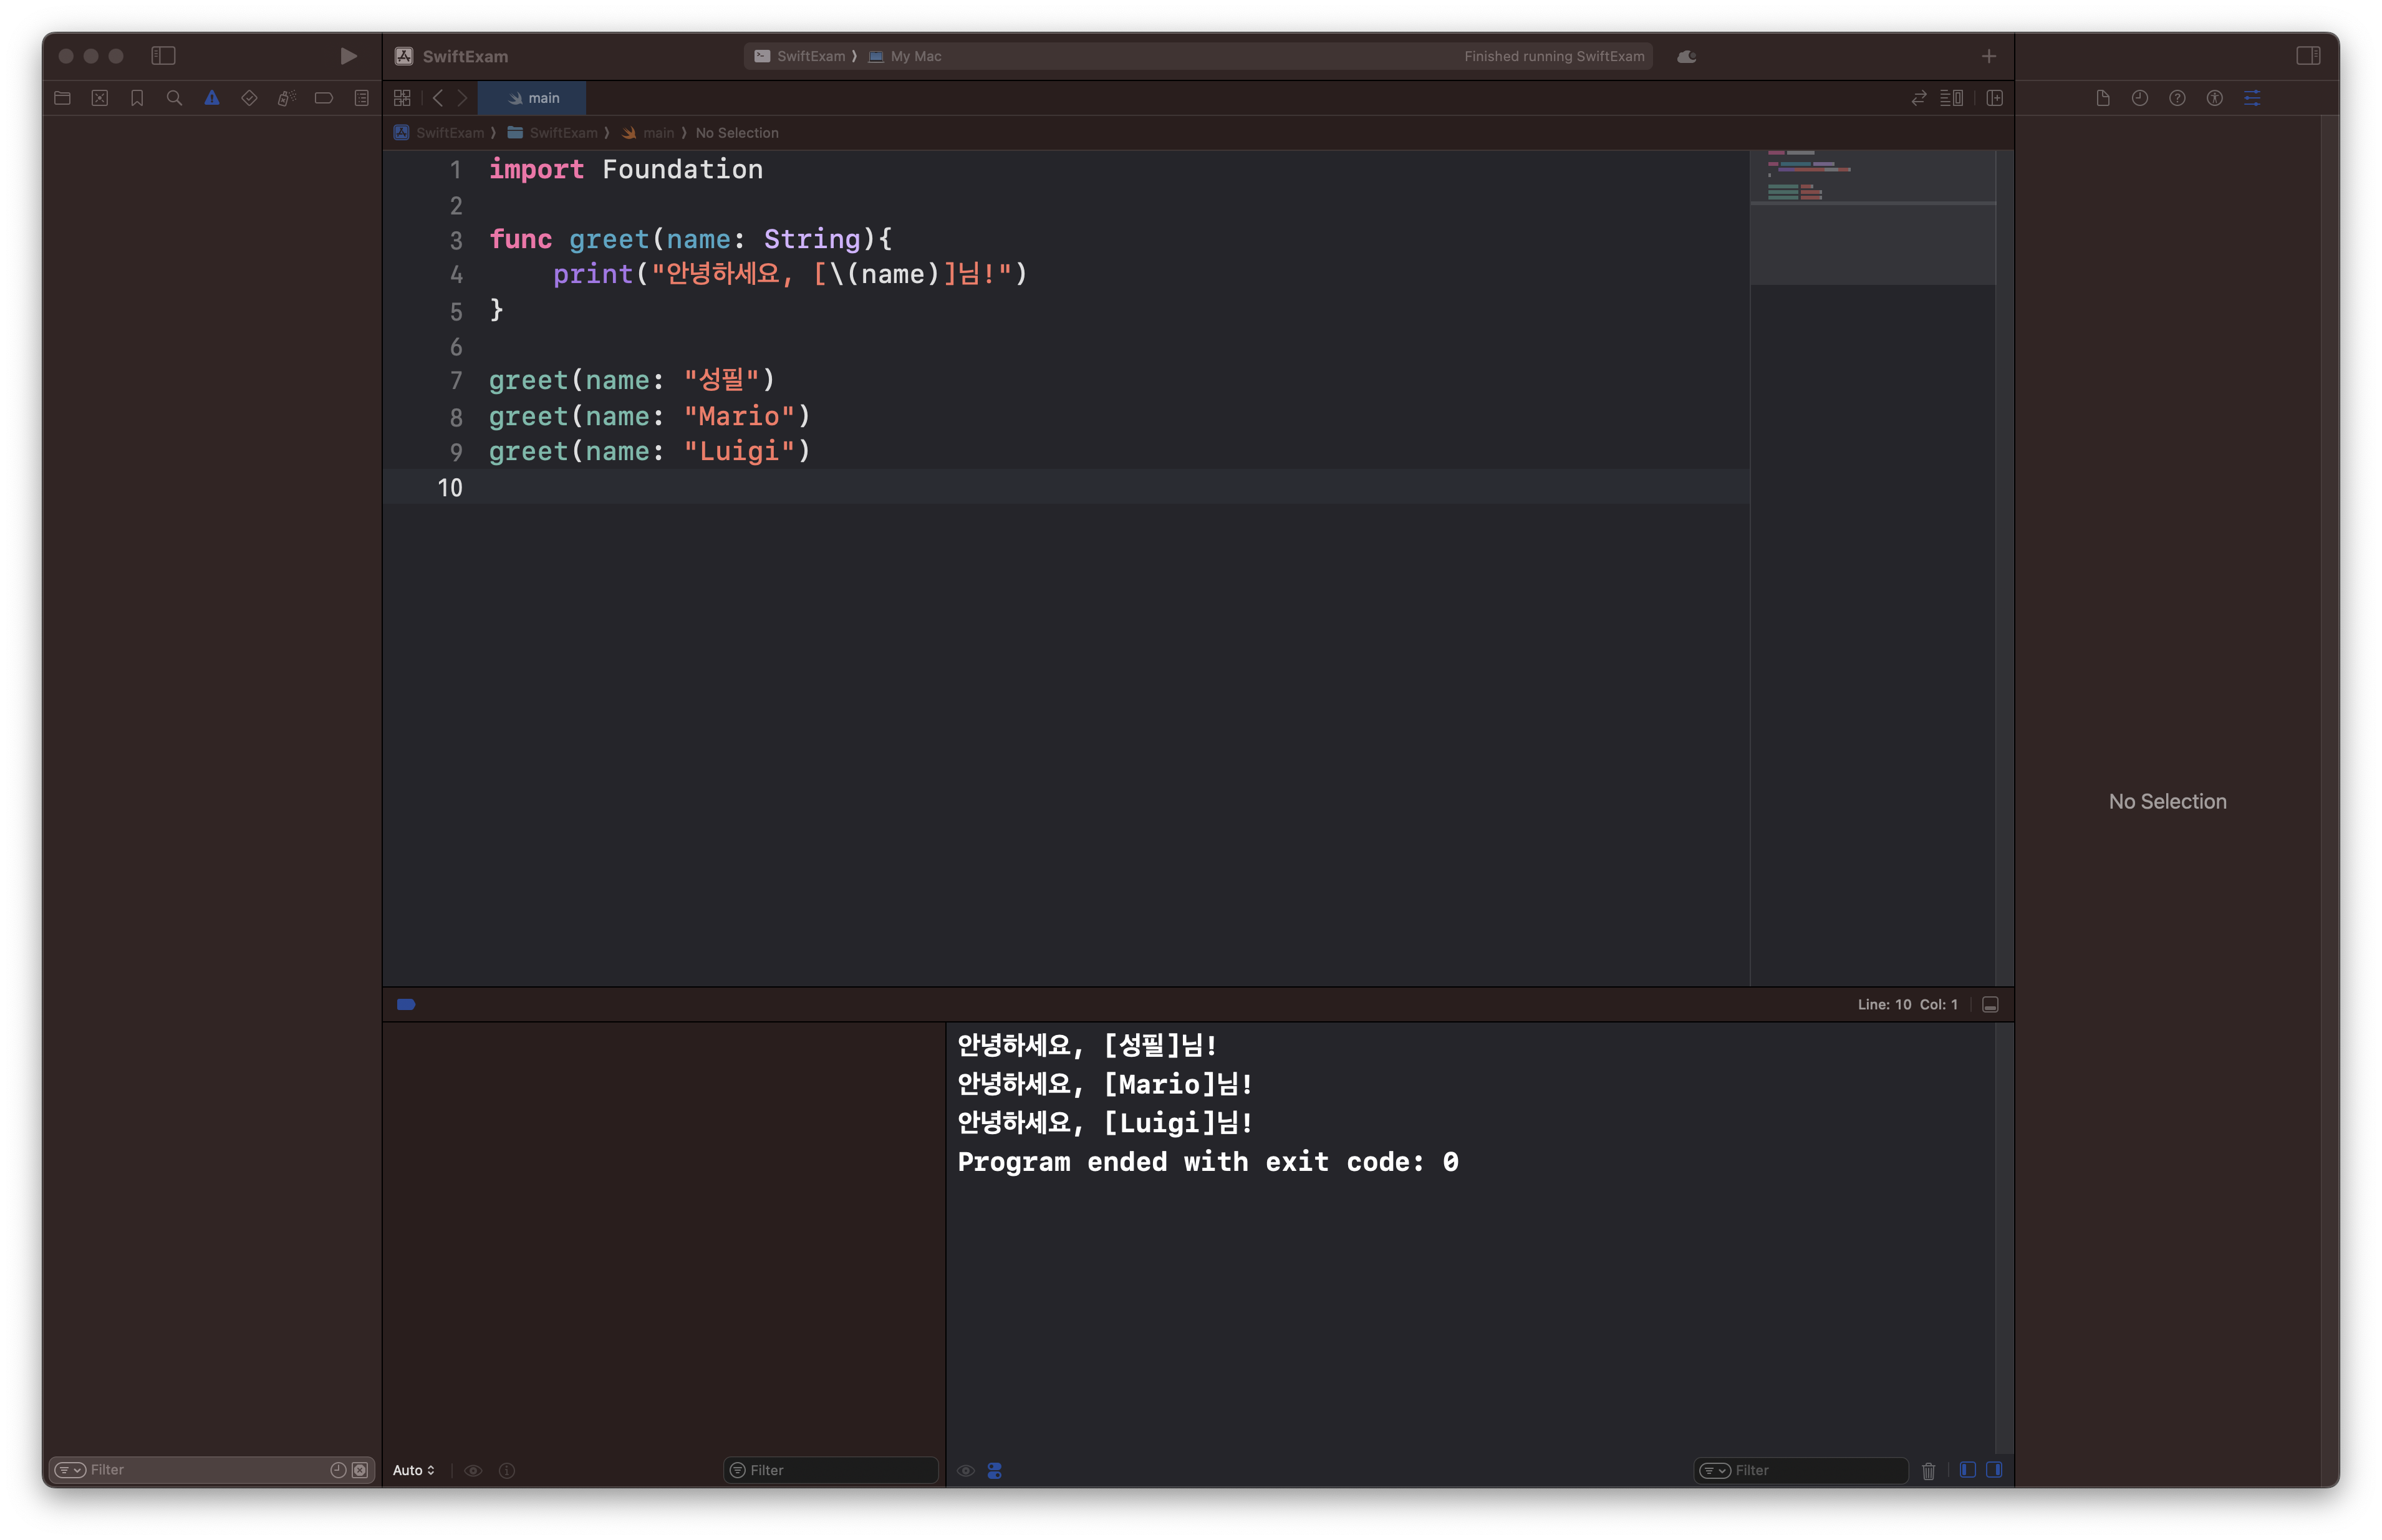Click the related items grid icon
Screen dimensions: 2382x1540
402,98
